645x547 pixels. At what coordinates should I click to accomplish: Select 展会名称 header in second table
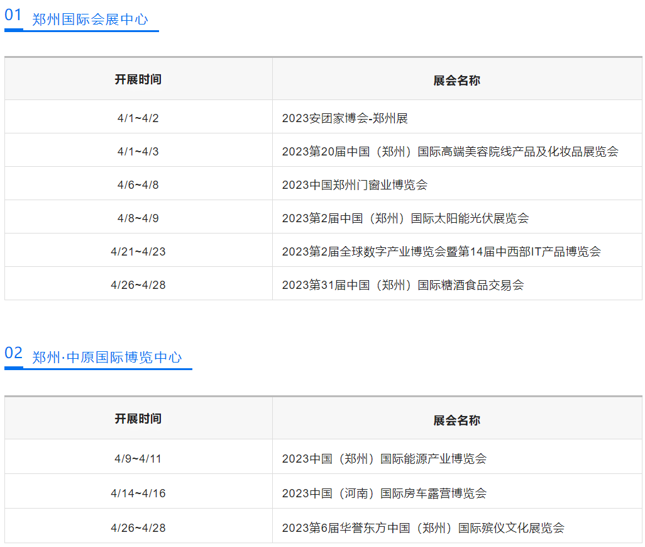point(456,420)
